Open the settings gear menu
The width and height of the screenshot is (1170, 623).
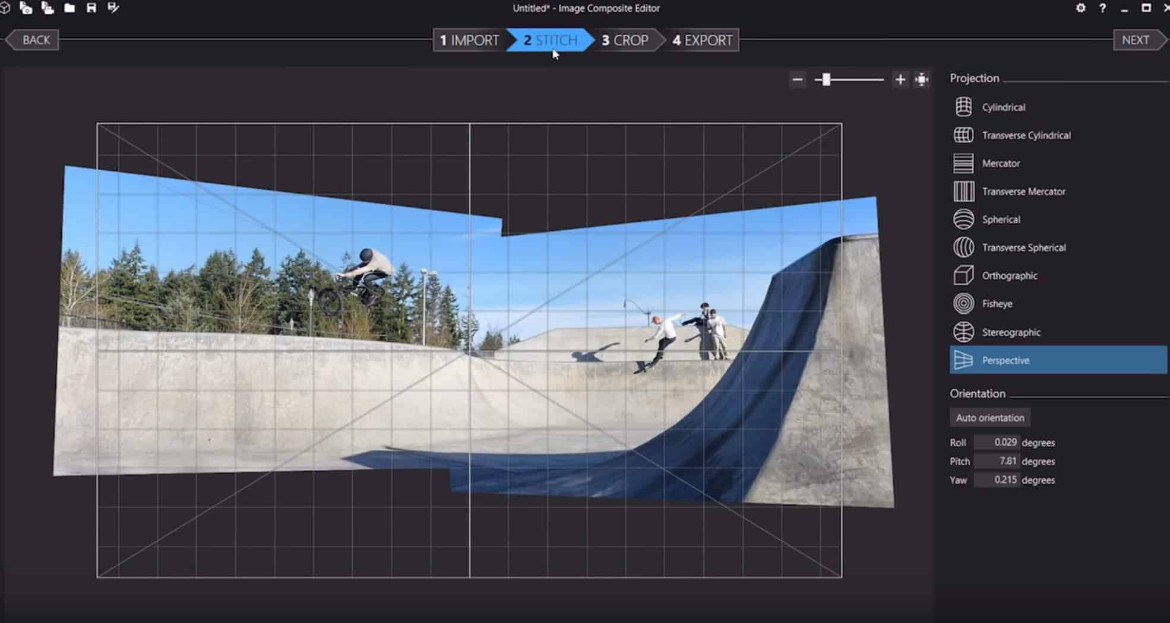point(1081,8)
